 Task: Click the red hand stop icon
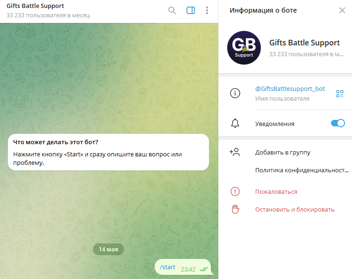click(235, 209)
